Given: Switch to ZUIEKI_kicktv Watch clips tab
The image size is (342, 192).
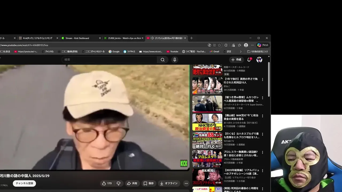Looking at the screenshot, I should coord(124,38).
